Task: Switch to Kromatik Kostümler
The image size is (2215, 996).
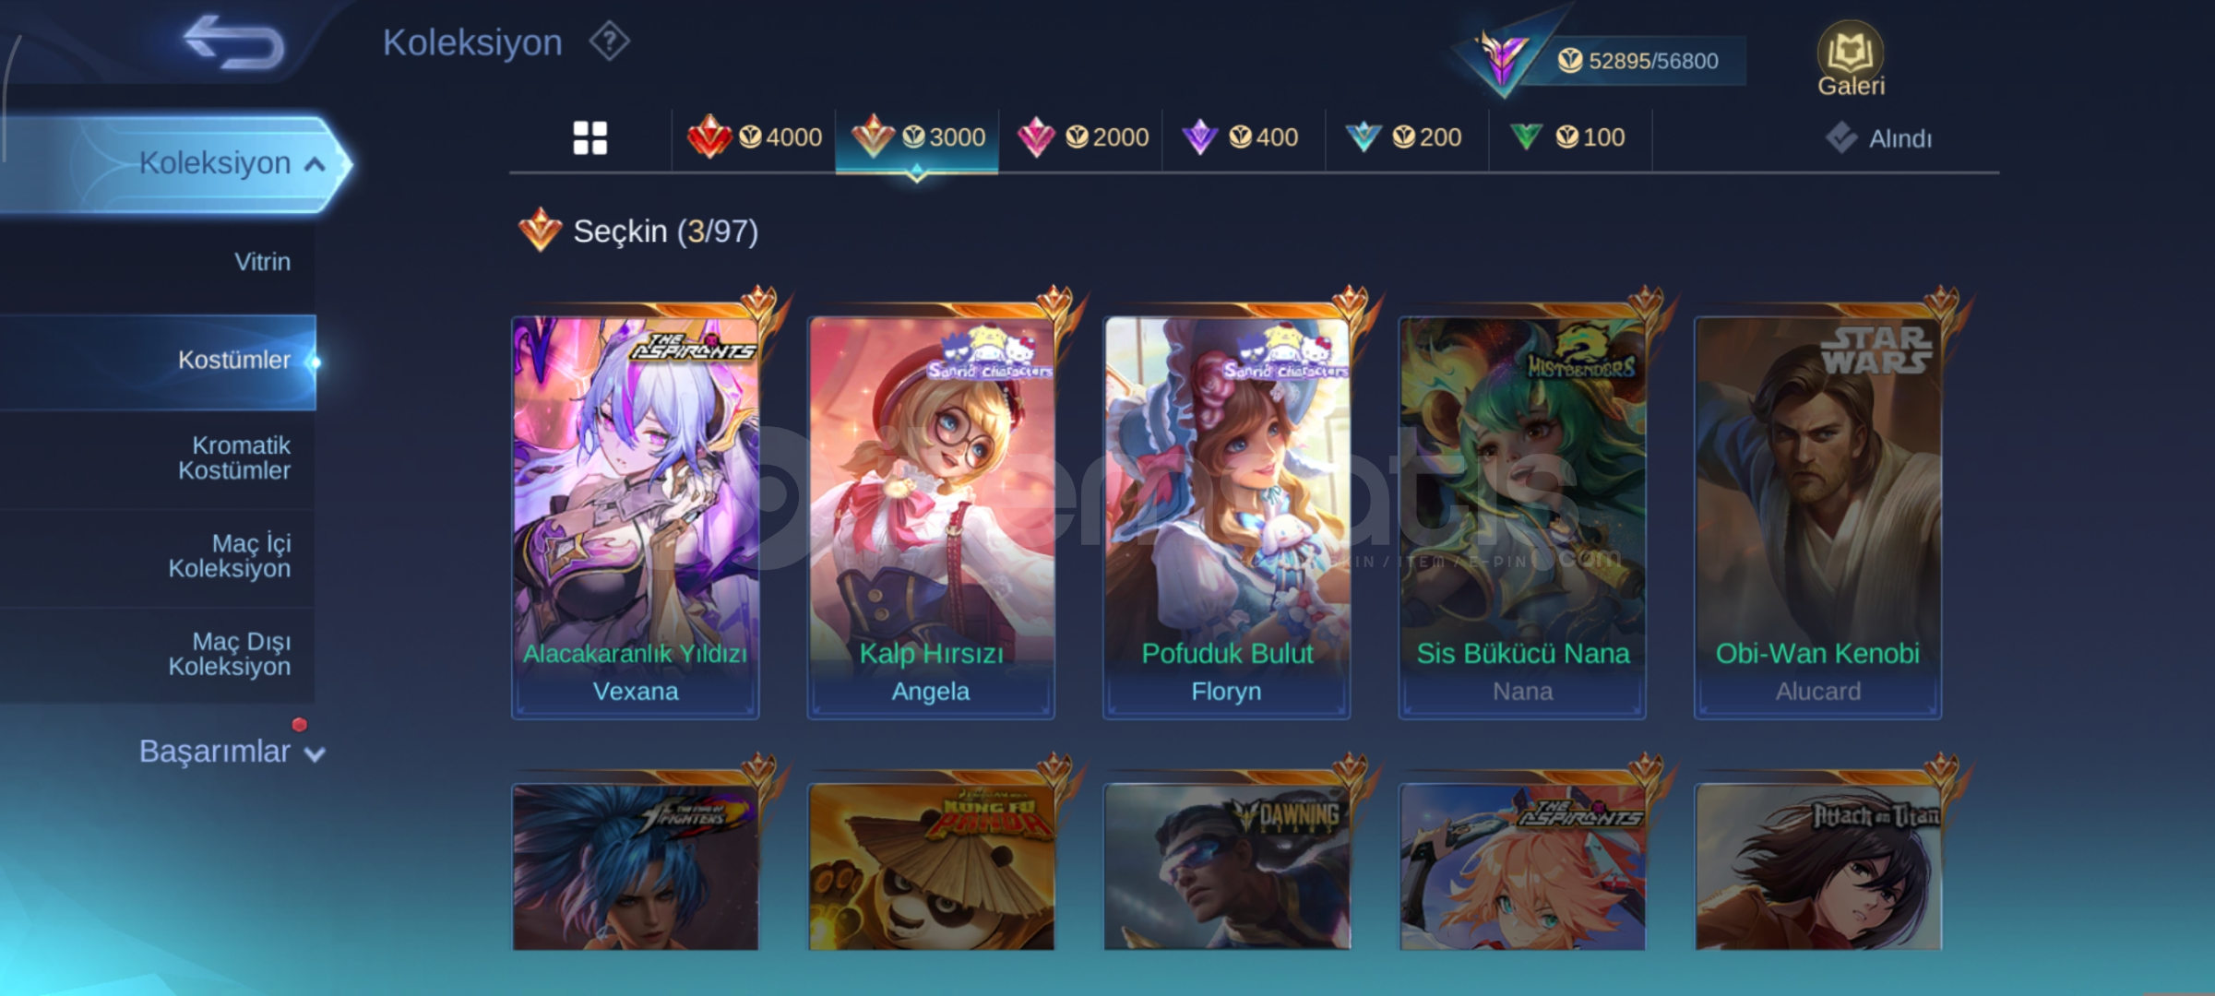Action: coord(234,458)
